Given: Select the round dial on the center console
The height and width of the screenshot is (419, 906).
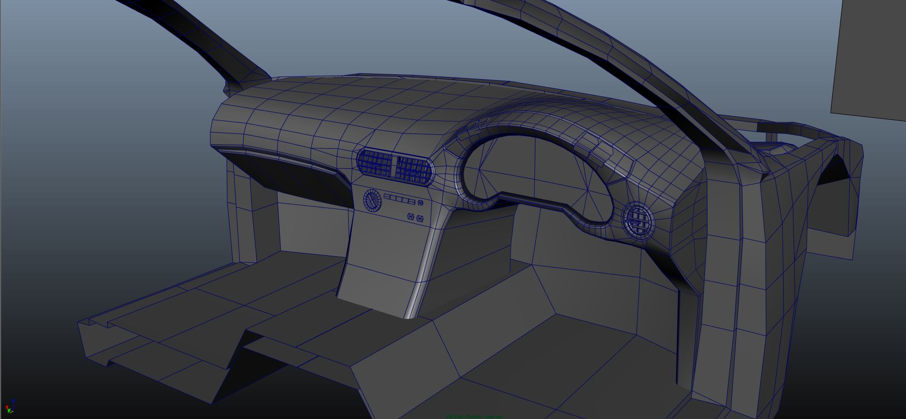Looking at the screenshot, I should (x=372, y=201).
